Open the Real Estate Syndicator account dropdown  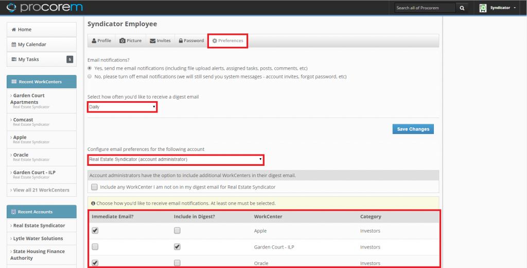(x=175, y=160)
